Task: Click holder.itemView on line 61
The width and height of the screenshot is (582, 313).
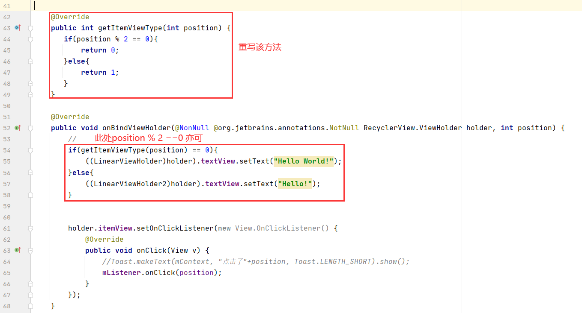Action: pos(100,228)
